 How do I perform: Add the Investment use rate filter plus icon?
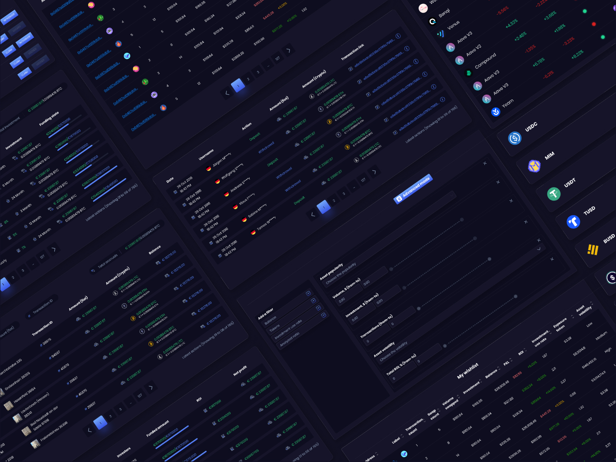pyautogui.click(x=318, y=308)
